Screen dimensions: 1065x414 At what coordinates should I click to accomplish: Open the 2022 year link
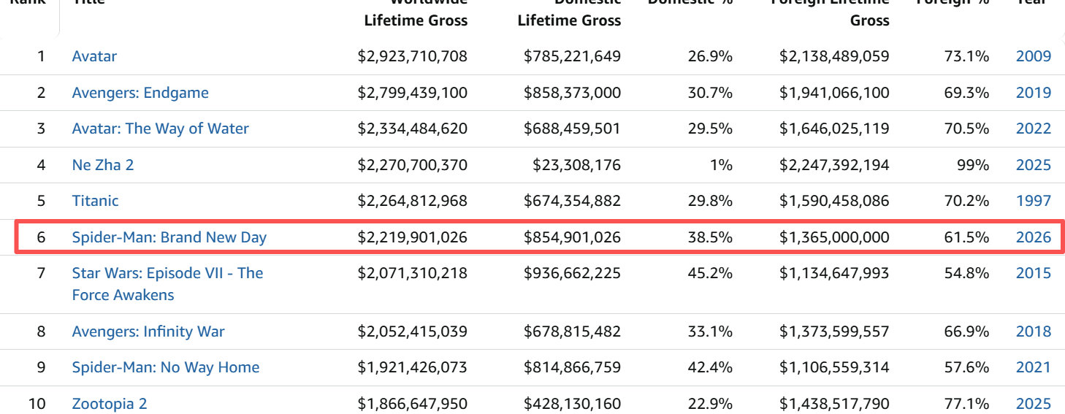click(1034, 129)
